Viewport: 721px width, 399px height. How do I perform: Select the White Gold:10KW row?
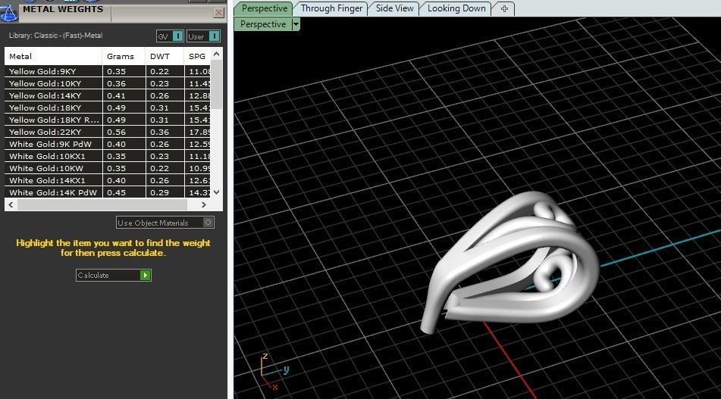click(x=108, y=168)
